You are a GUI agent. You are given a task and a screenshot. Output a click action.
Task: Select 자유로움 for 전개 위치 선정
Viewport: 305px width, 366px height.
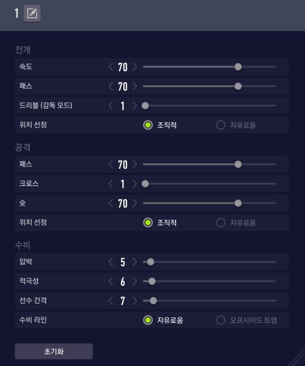point(221,125)
